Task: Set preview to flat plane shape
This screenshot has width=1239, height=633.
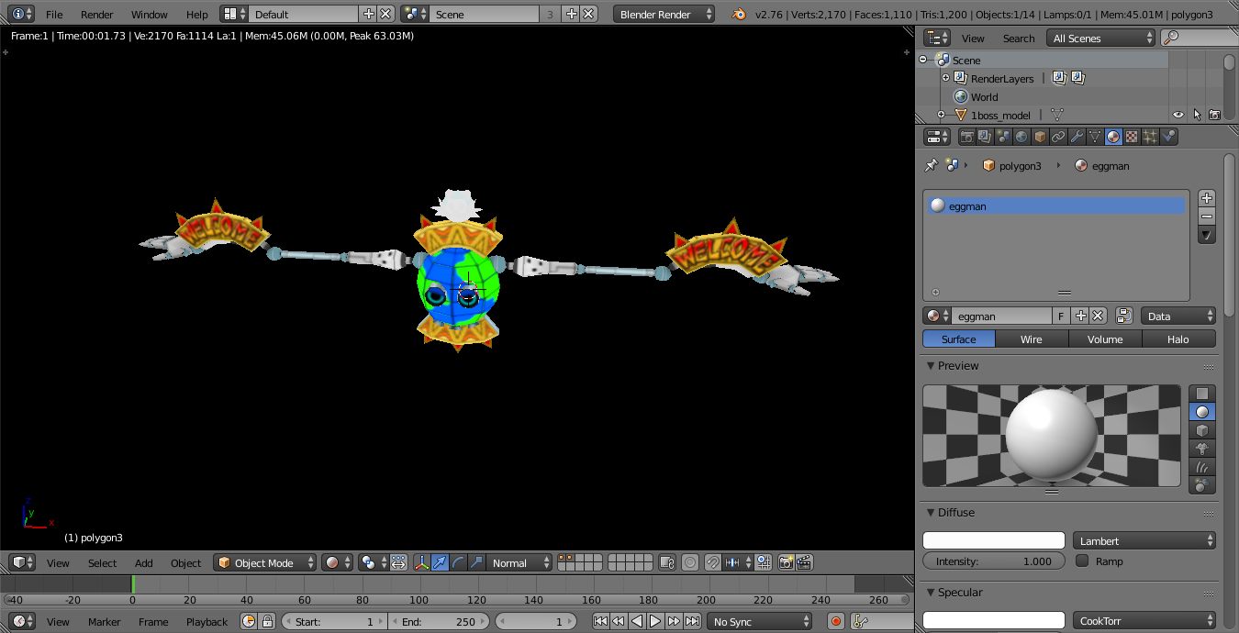Action: click(x=1202, y=394)
